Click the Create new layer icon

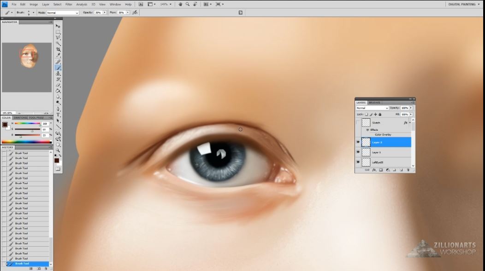(x=401, y=170)
